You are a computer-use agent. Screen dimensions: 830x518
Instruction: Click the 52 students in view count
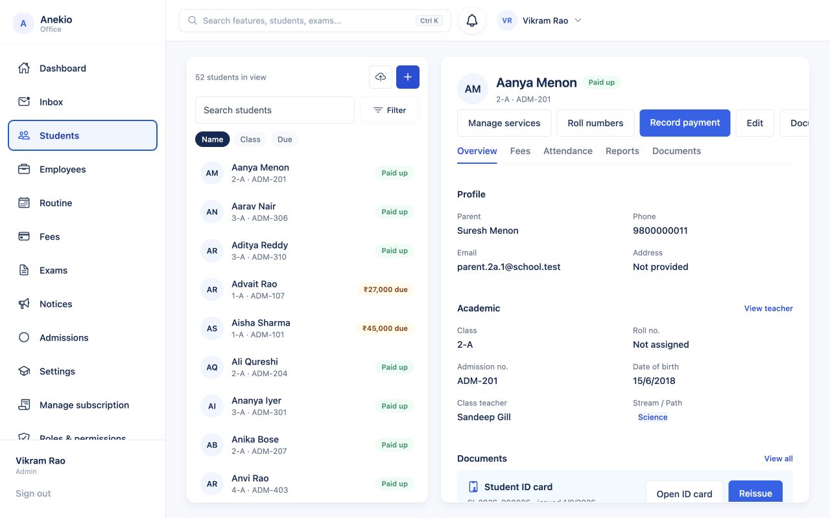231,77
